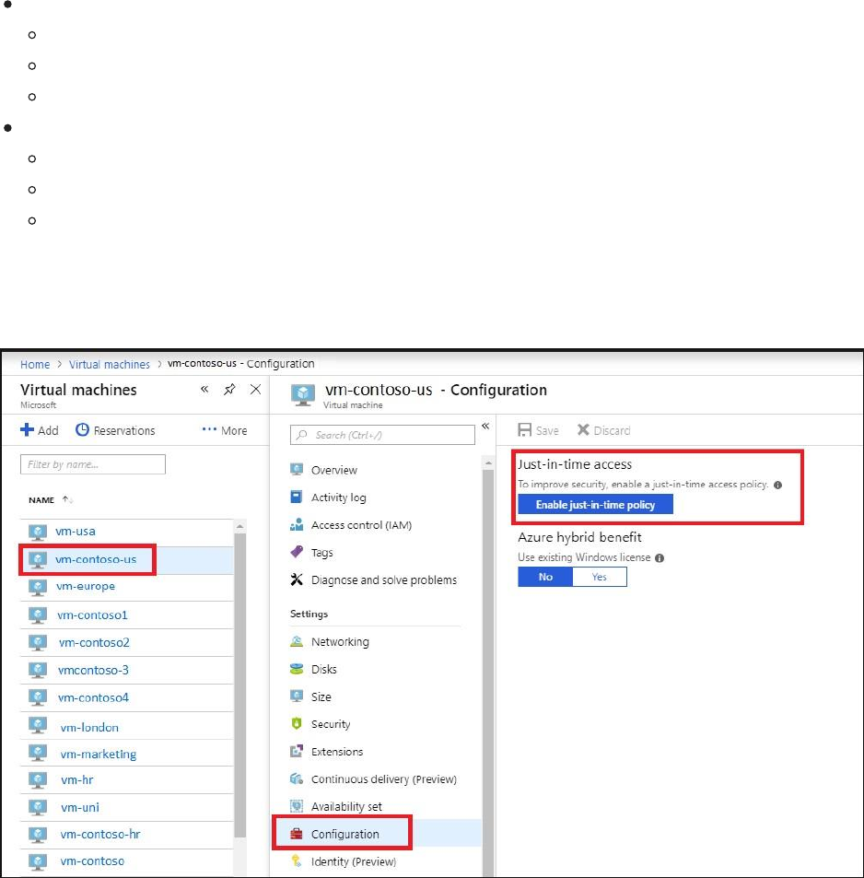Image resolution: width=864 pixels, height=878 pixels.
Task: Open the Configuration menu item
Action: click(344, 835)
